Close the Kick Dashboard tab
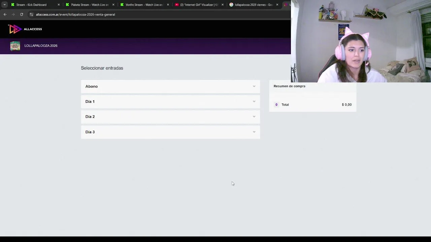 [59, 5]
